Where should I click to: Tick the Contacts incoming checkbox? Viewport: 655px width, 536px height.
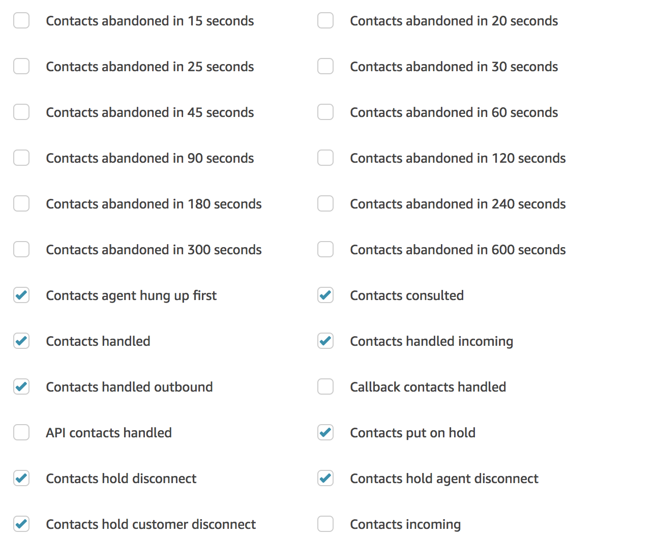[325, 524]
